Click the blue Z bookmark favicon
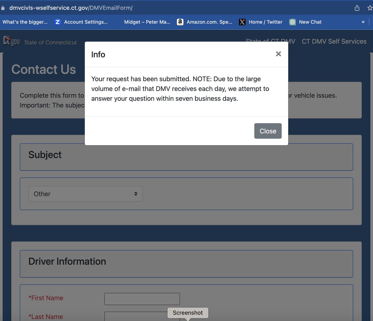 pyautogui.click(x=58, y=22)
